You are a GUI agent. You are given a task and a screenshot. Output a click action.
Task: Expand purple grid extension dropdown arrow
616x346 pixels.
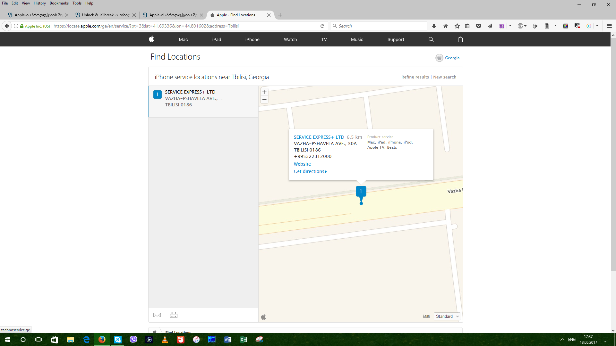[x=510, y=26]
